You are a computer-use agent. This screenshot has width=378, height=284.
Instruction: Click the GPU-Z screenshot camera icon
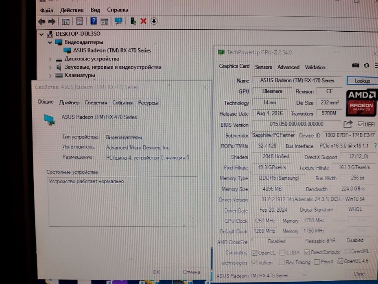(355, 65)
